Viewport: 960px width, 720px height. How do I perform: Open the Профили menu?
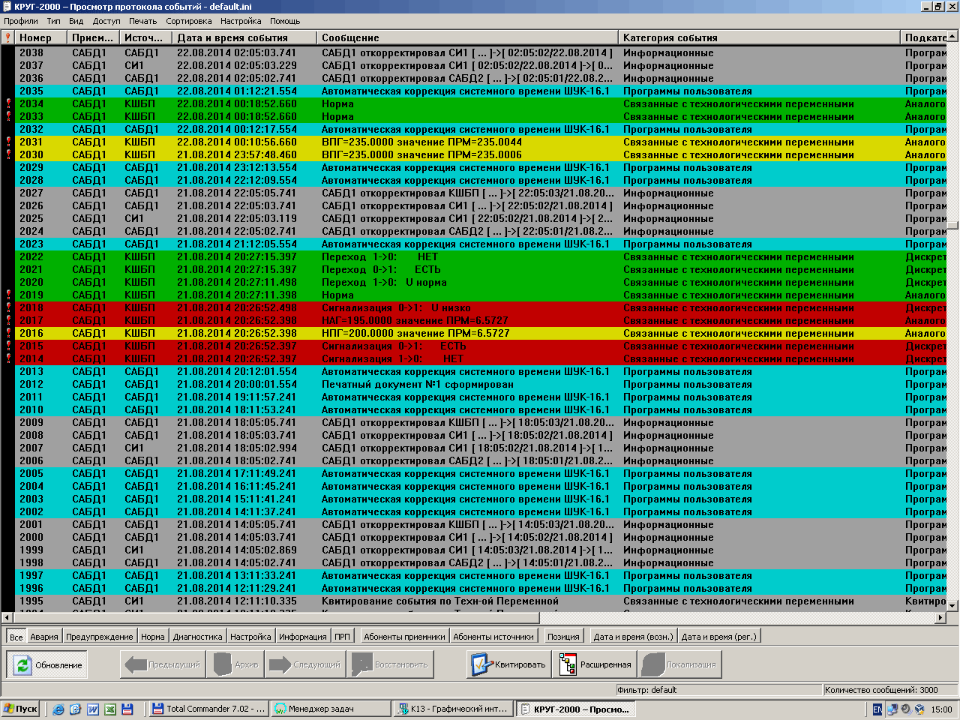[20, 21]
